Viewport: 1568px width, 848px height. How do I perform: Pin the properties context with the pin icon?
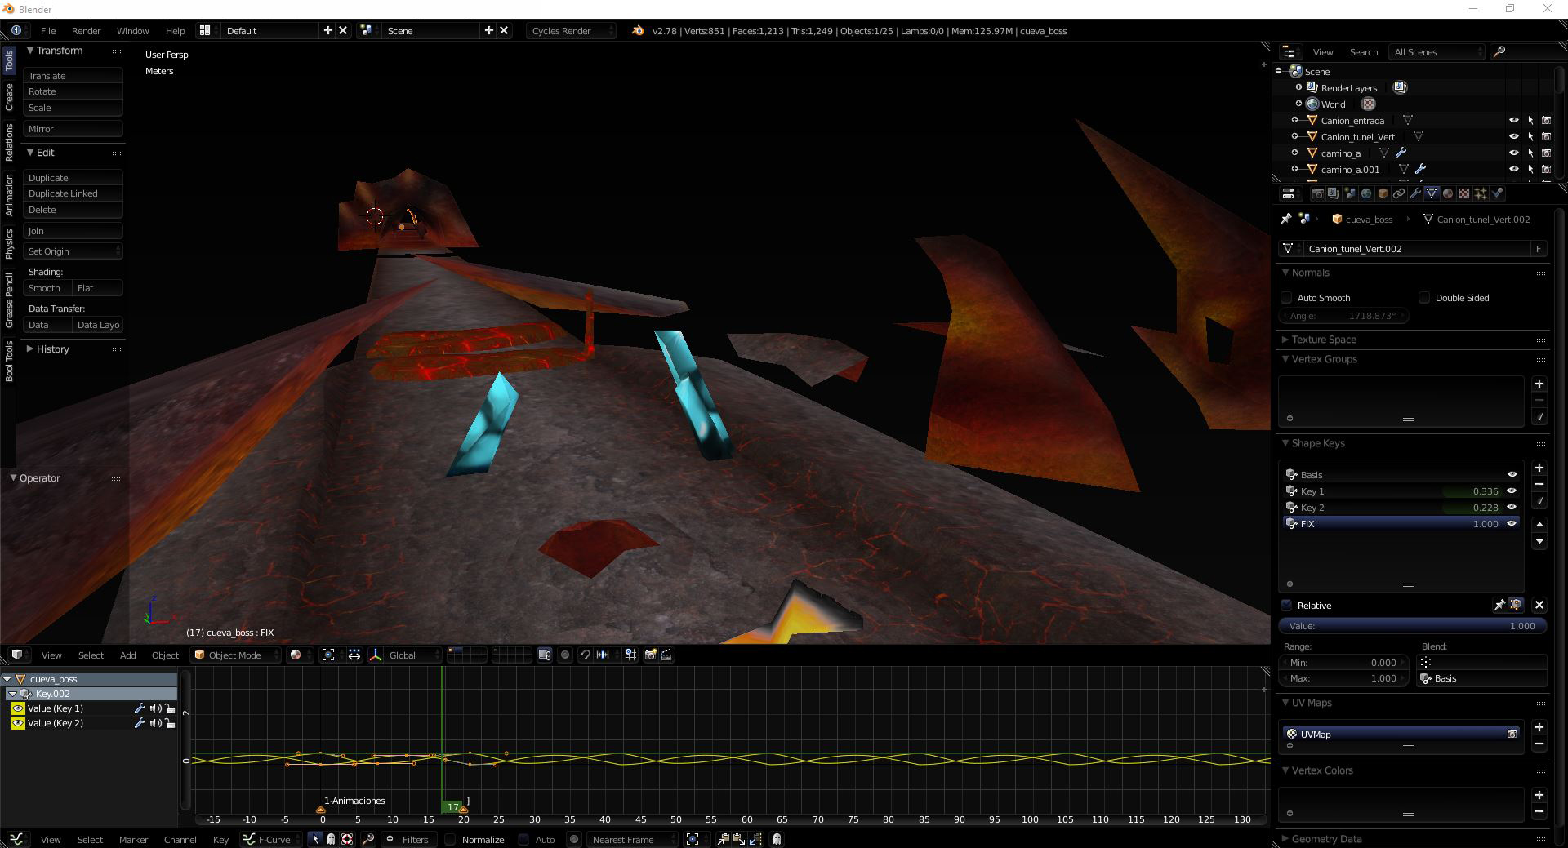[x=1285, y=219]
